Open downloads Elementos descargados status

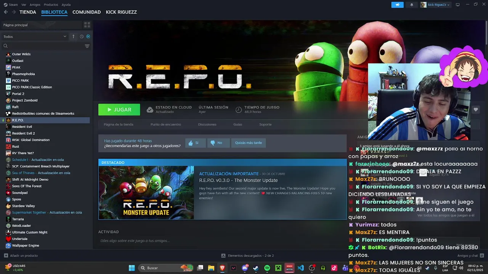point(248,256)
